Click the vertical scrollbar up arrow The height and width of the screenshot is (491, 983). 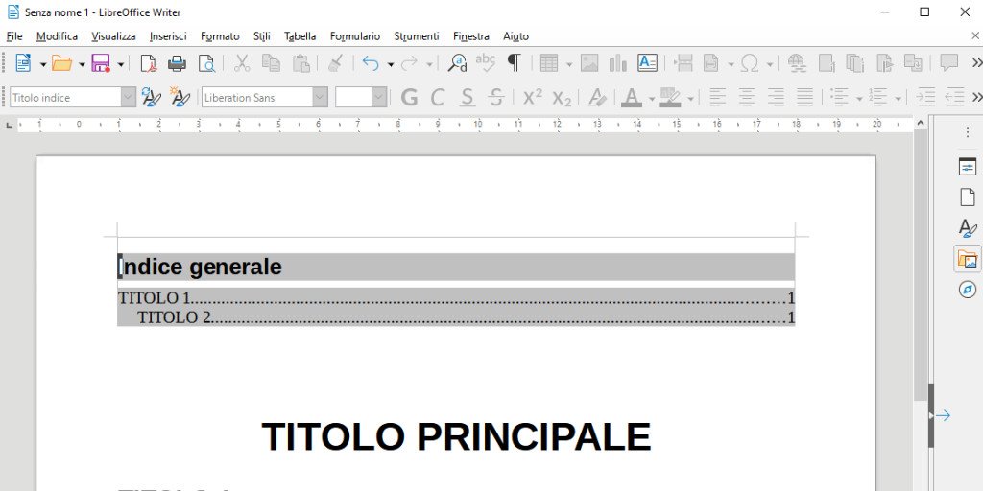coord(920,124)
